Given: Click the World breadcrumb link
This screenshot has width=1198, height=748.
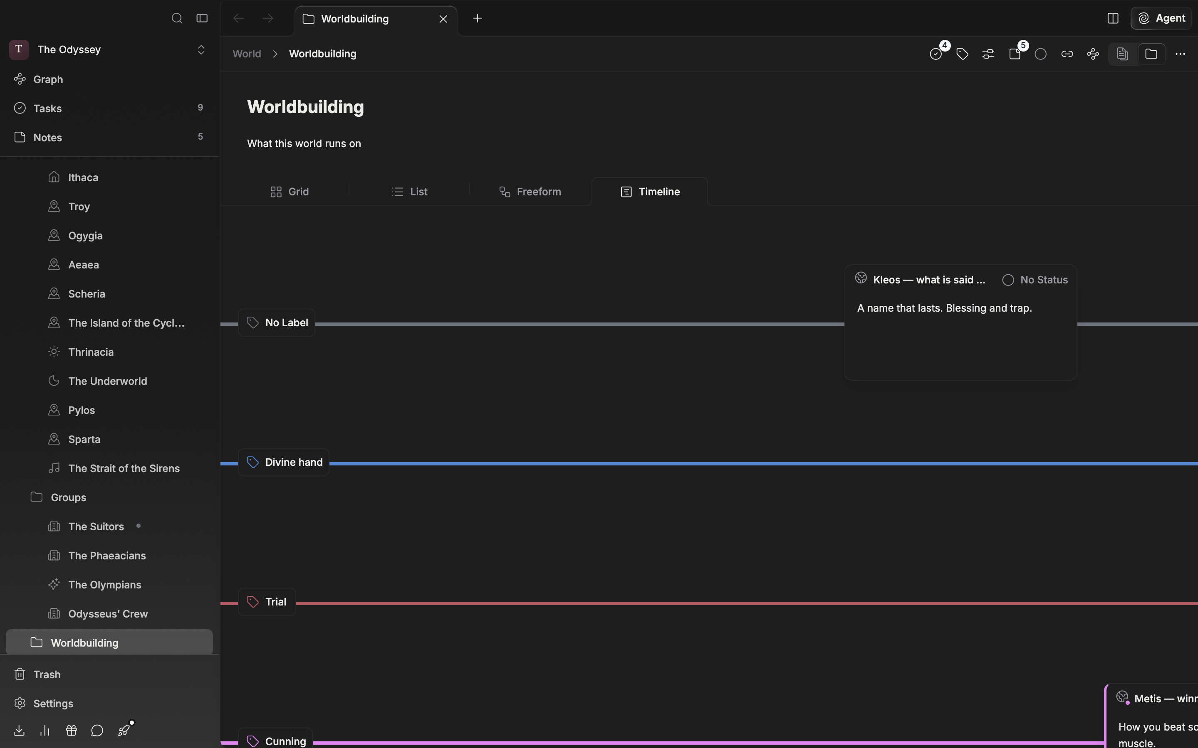Looking at the screenshot, I should click(x=247, y=54).
